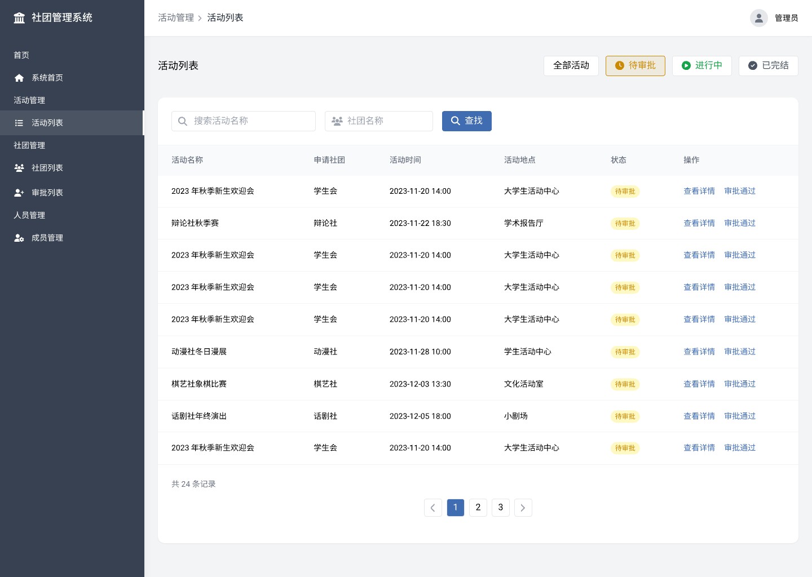
Task: Click 活动管理 in the breadcrumb
Action: tap(176, 18)
